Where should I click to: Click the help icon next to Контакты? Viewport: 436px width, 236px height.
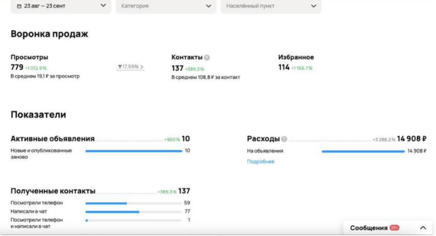click(207, 57)
